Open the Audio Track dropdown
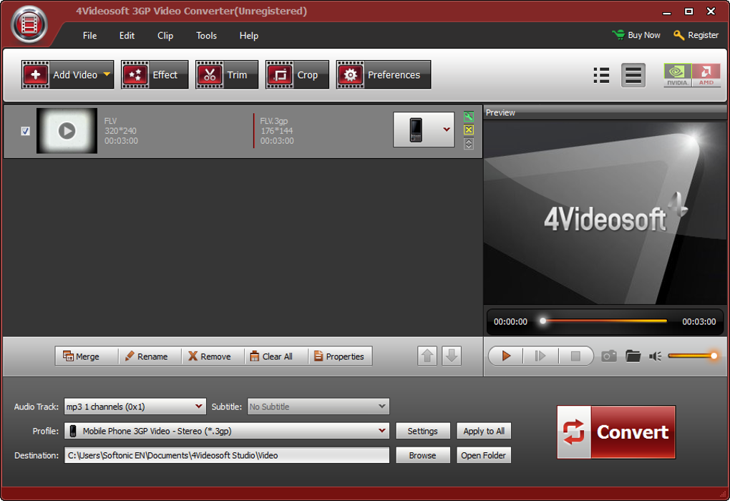 pyautogui.click(x=135, y=407)
